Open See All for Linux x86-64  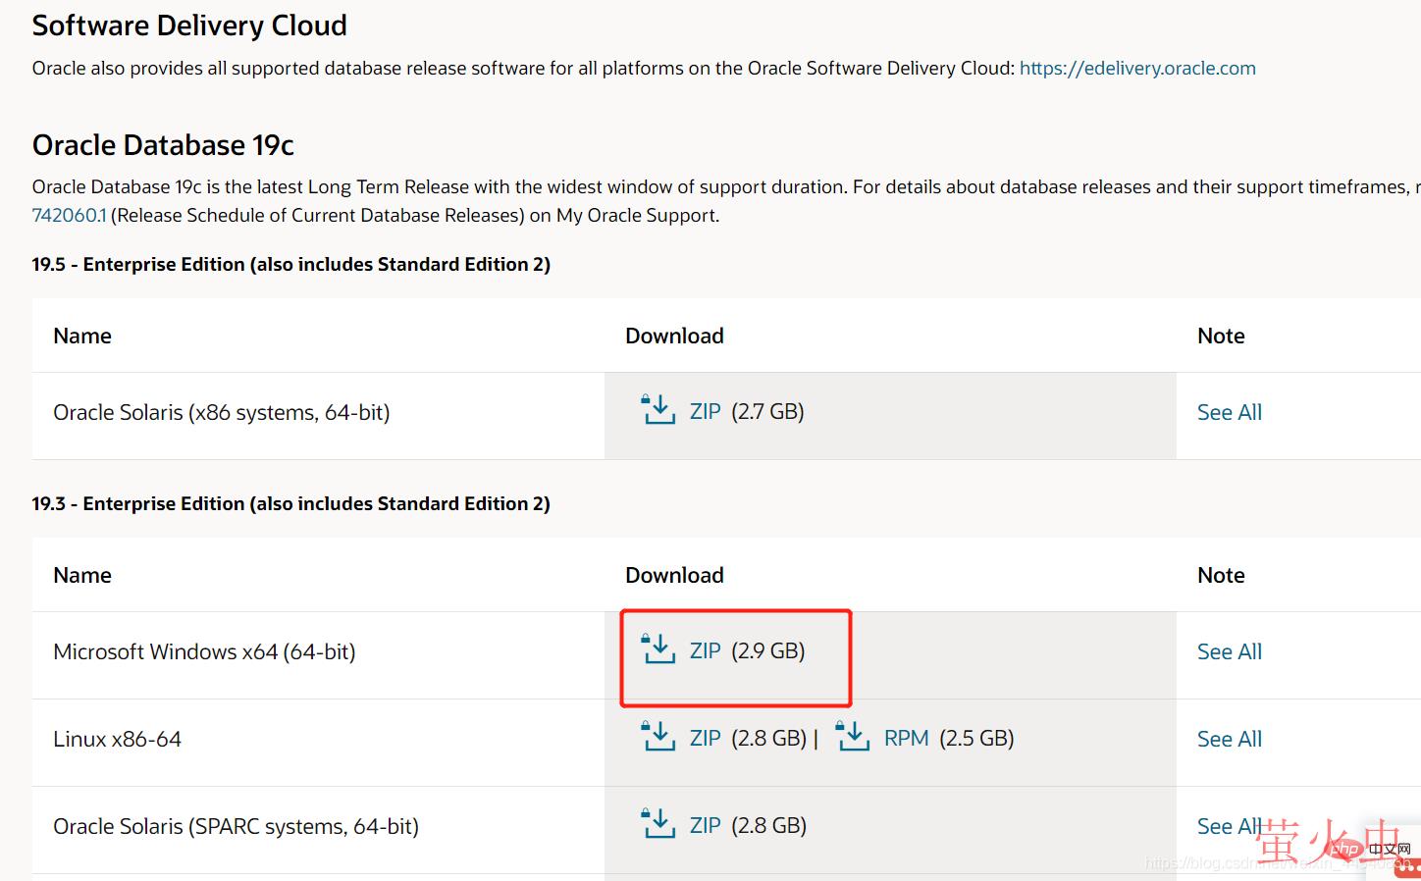coord(1229,740)
